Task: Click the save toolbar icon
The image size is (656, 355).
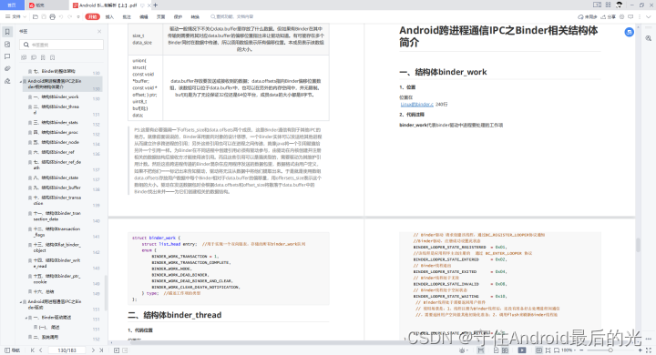Action: (44, 16)
